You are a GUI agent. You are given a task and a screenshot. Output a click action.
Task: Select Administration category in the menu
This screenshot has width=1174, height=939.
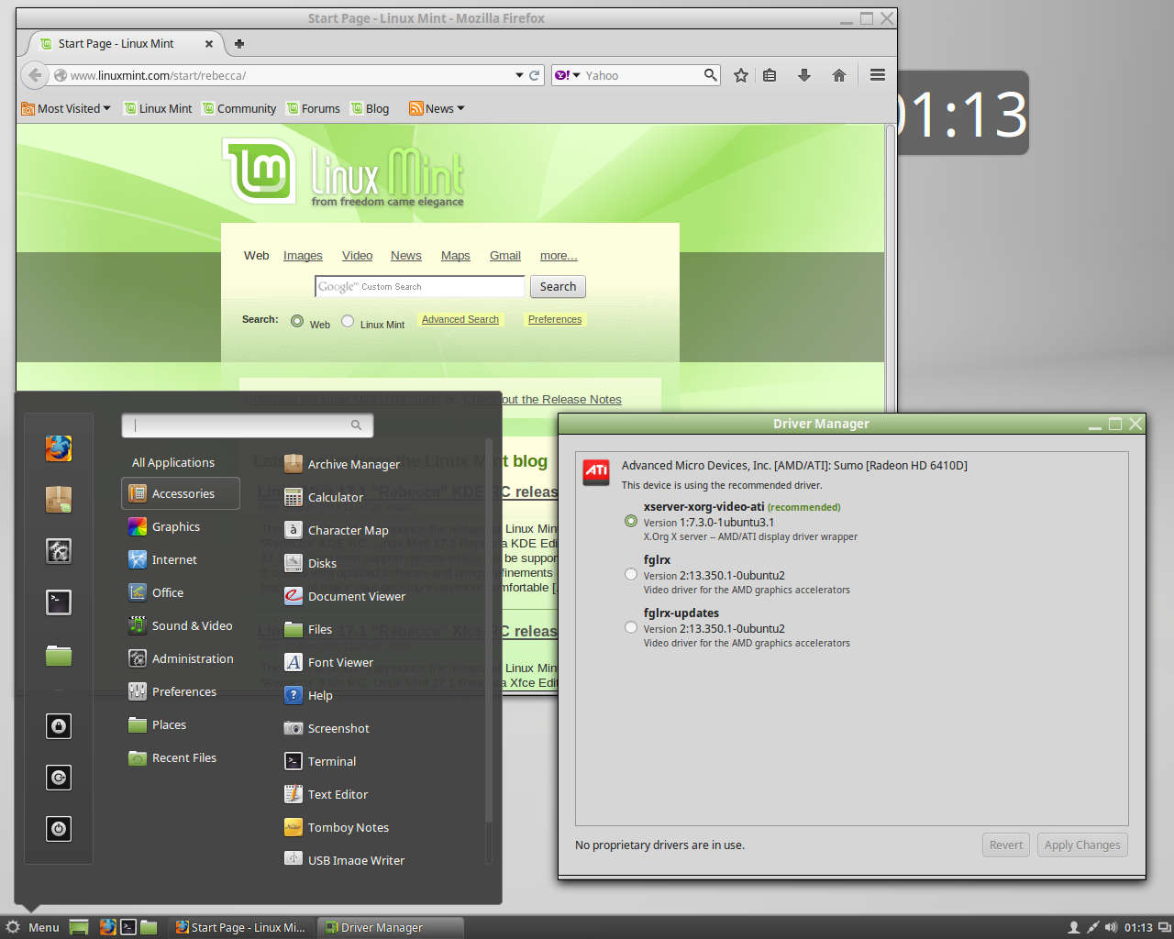181,658
